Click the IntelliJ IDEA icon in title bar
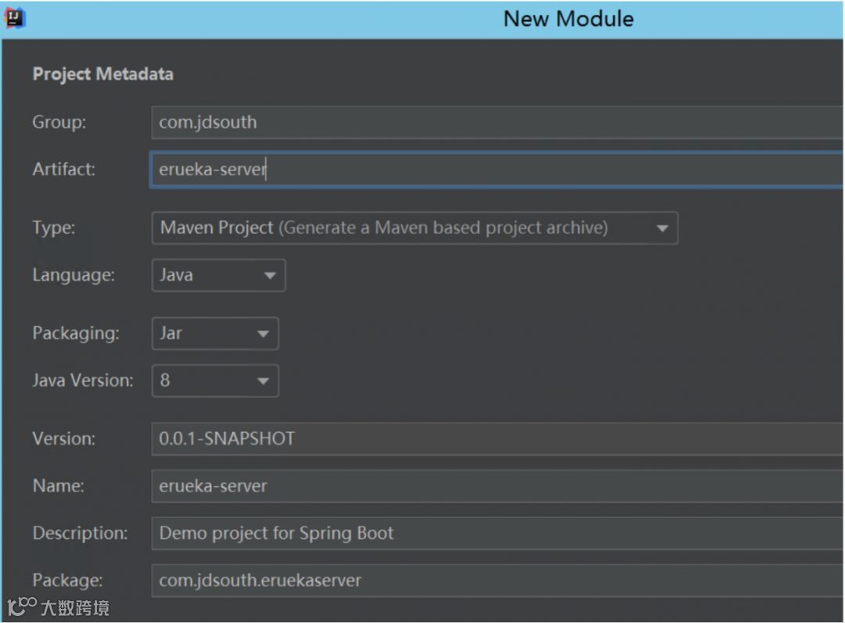Screen dimensions: 845x623 point(16,18)
